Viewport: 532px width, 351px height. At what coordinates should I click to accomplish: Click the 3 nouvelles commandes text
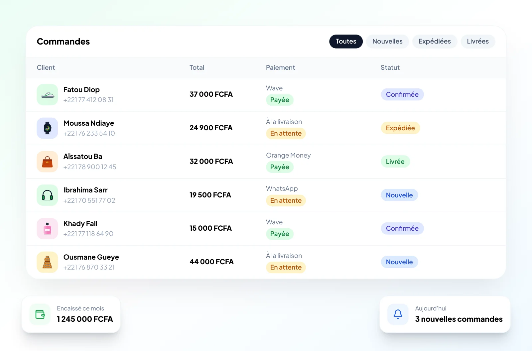click(x=459, y=319)
